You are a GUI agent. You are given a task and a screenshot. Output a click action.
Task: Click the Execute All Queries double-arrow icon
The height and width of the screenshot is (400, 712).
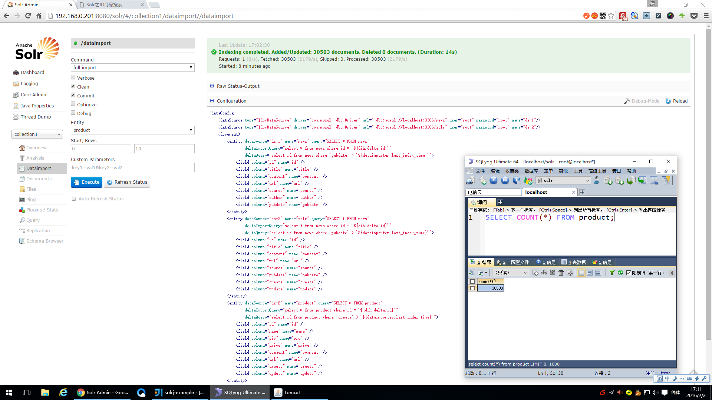click(x=505, y=180)
